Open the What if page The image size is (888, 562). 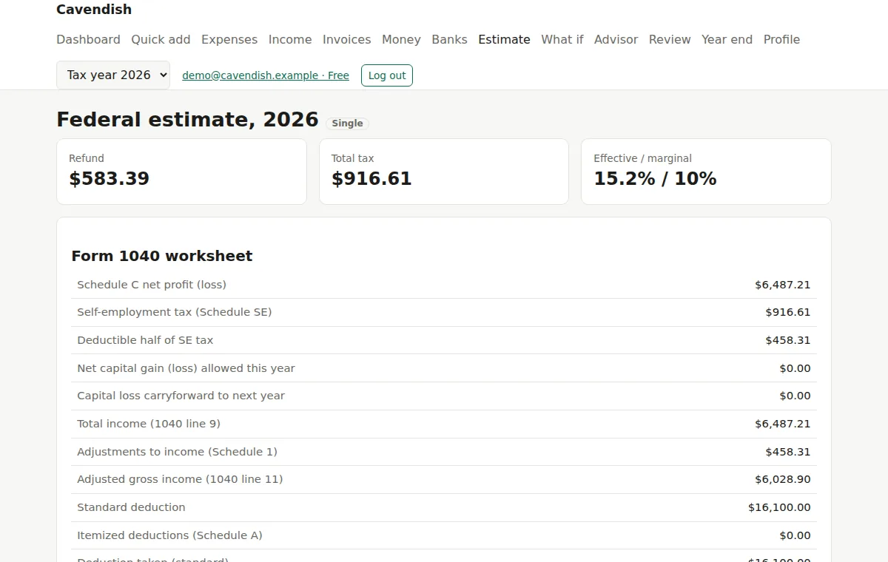click(562, 39)
